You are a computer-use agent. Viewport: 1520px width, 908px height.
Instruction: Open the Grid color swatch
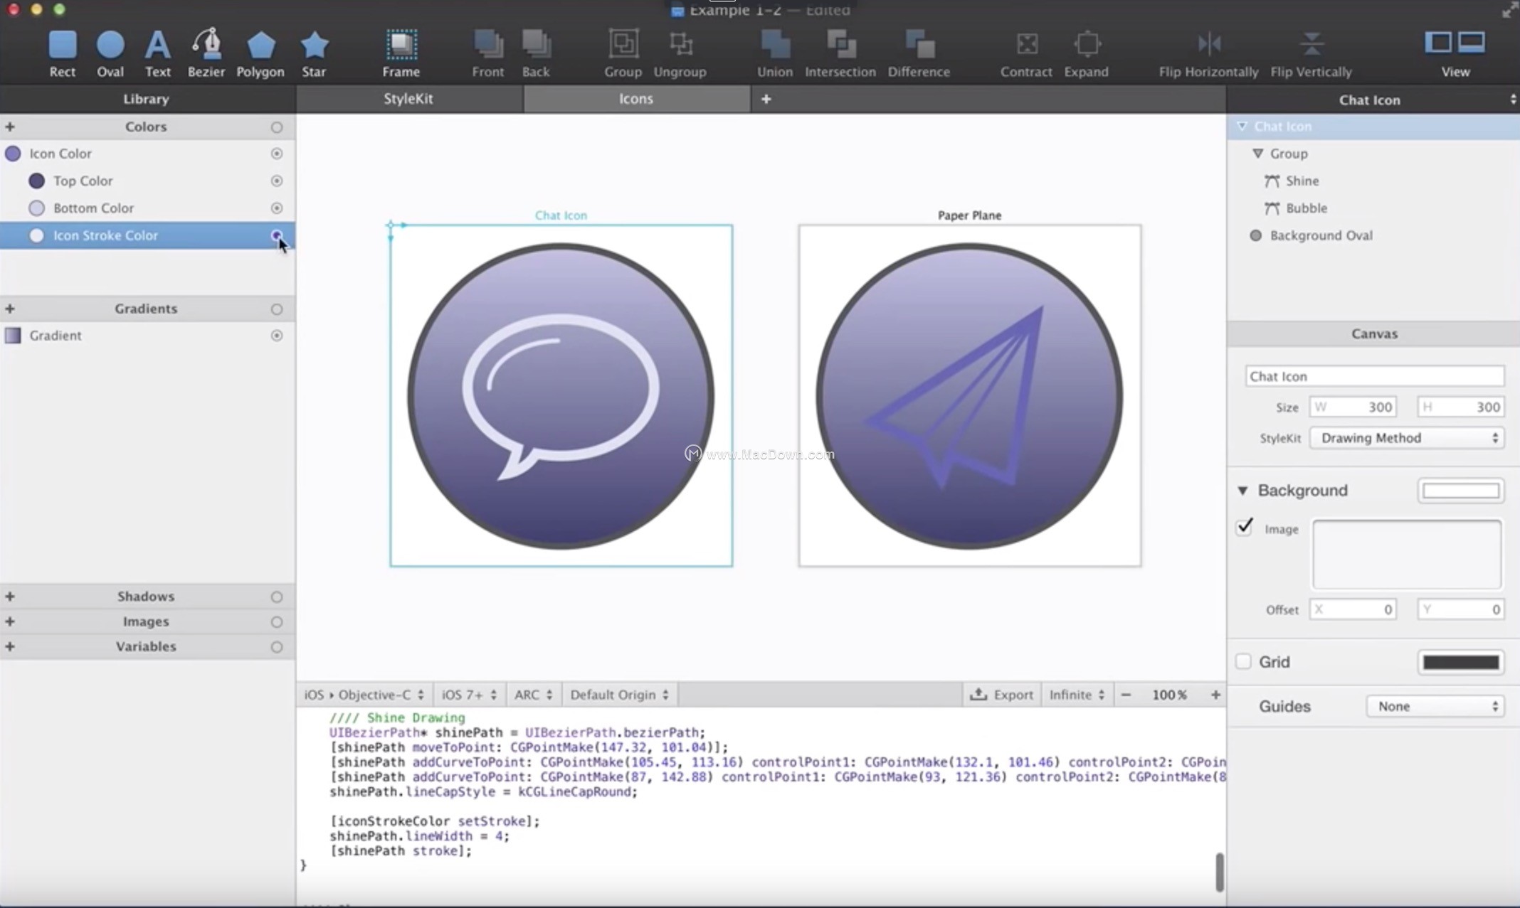coord(1460,662)
